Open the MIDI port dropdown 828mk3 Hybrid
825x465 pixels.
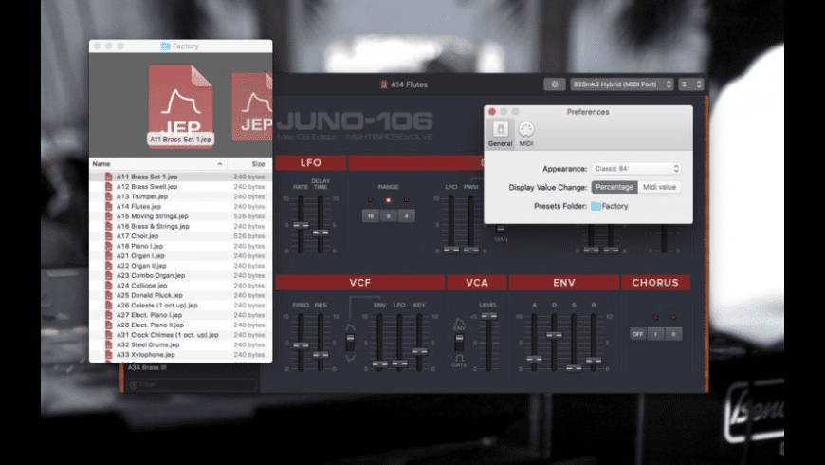click(x=622, y=84)
